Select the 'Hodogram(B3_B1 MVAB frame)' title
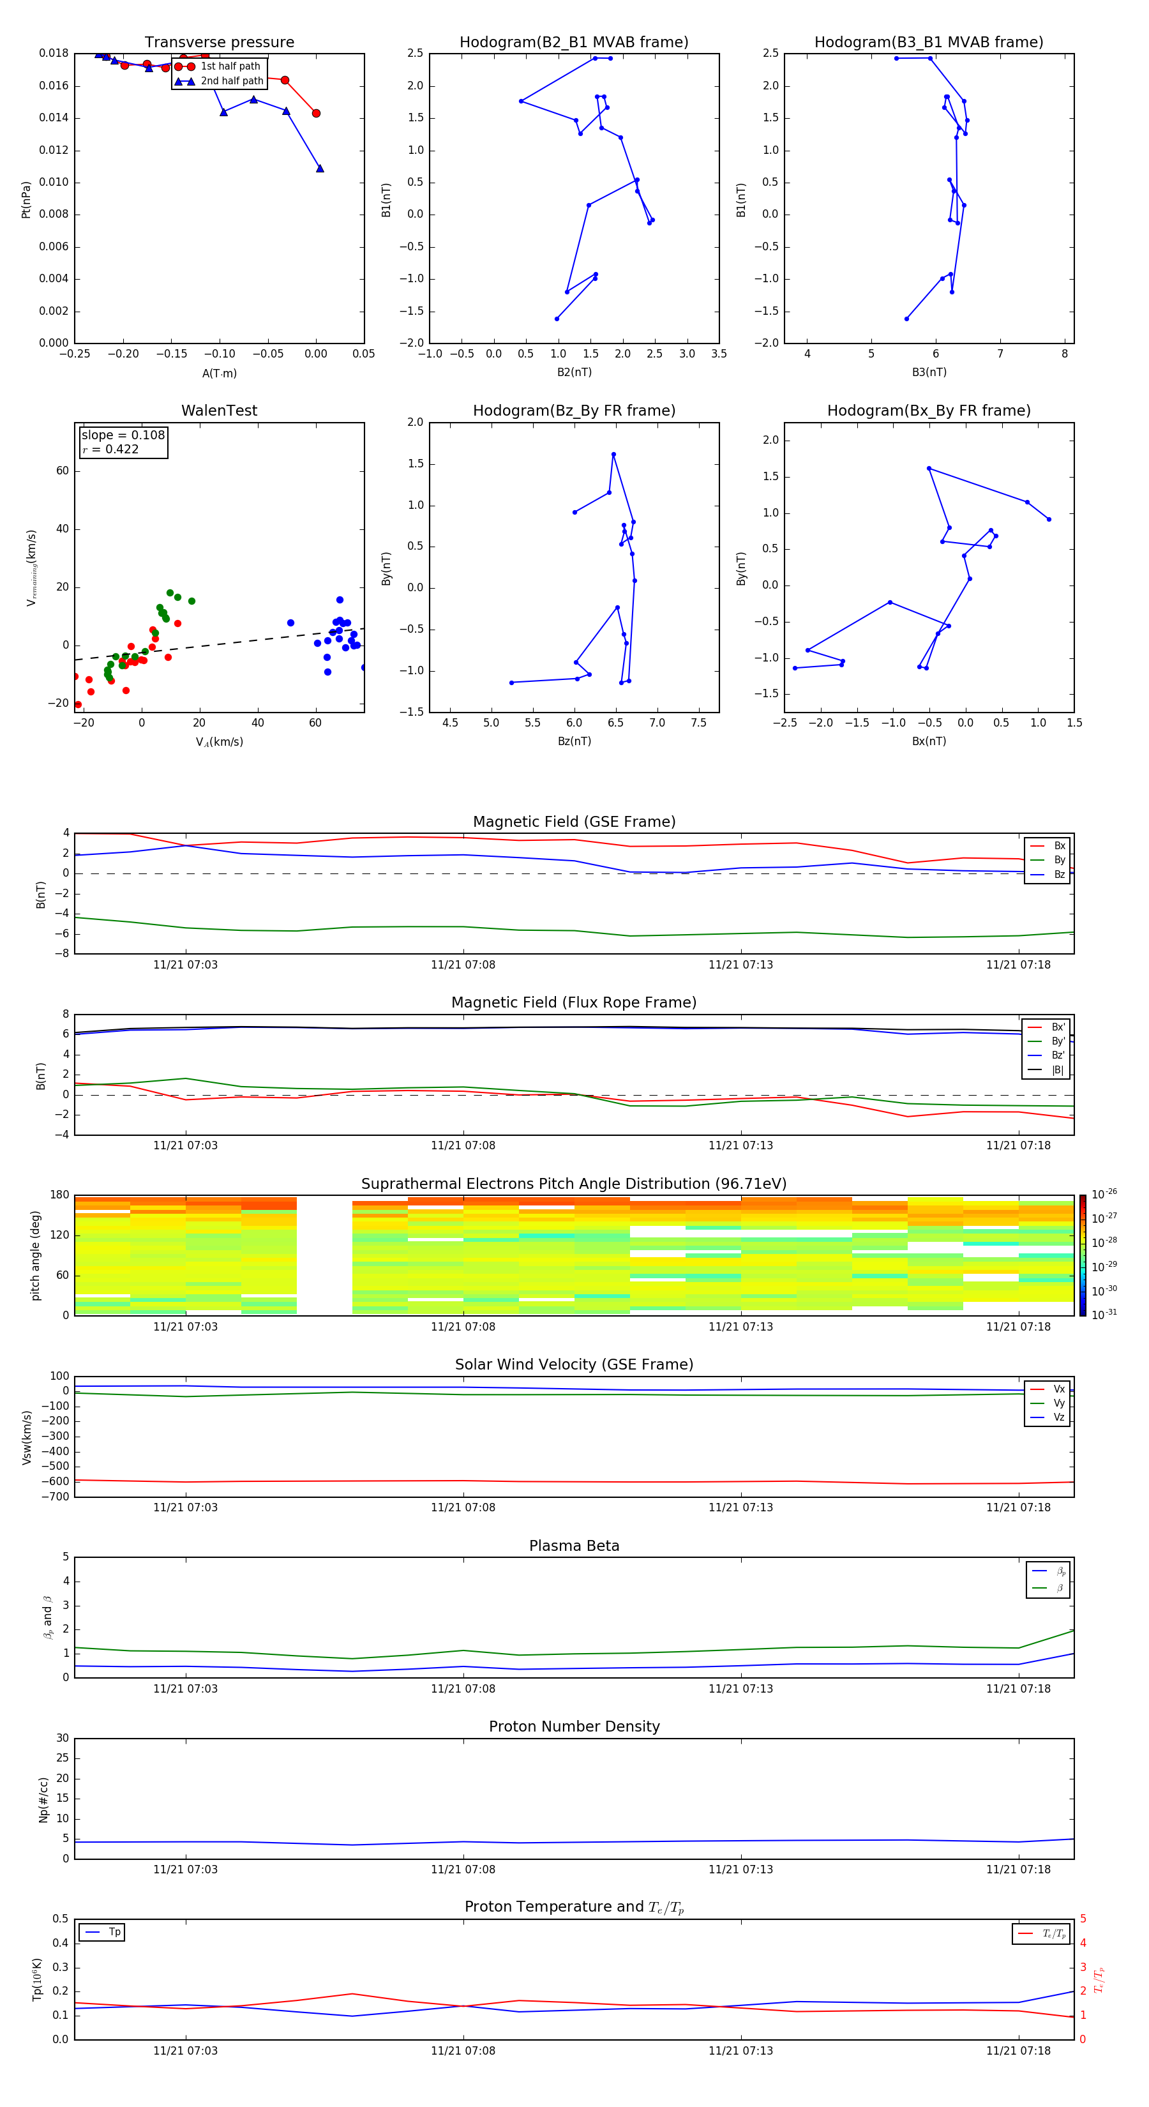Viewport: 1149px width, 2107px height. click(x=929, y=43)
